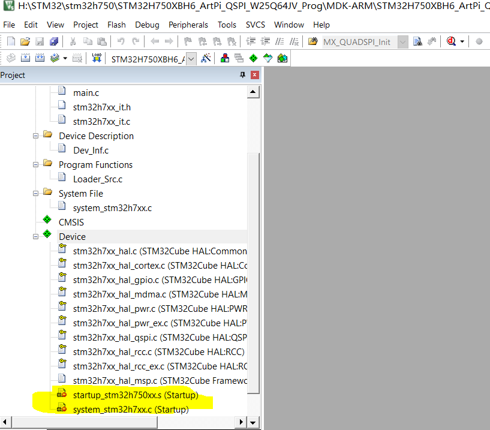Click the scrollbar down arrow in Project tree

click(x=253, y=422)
